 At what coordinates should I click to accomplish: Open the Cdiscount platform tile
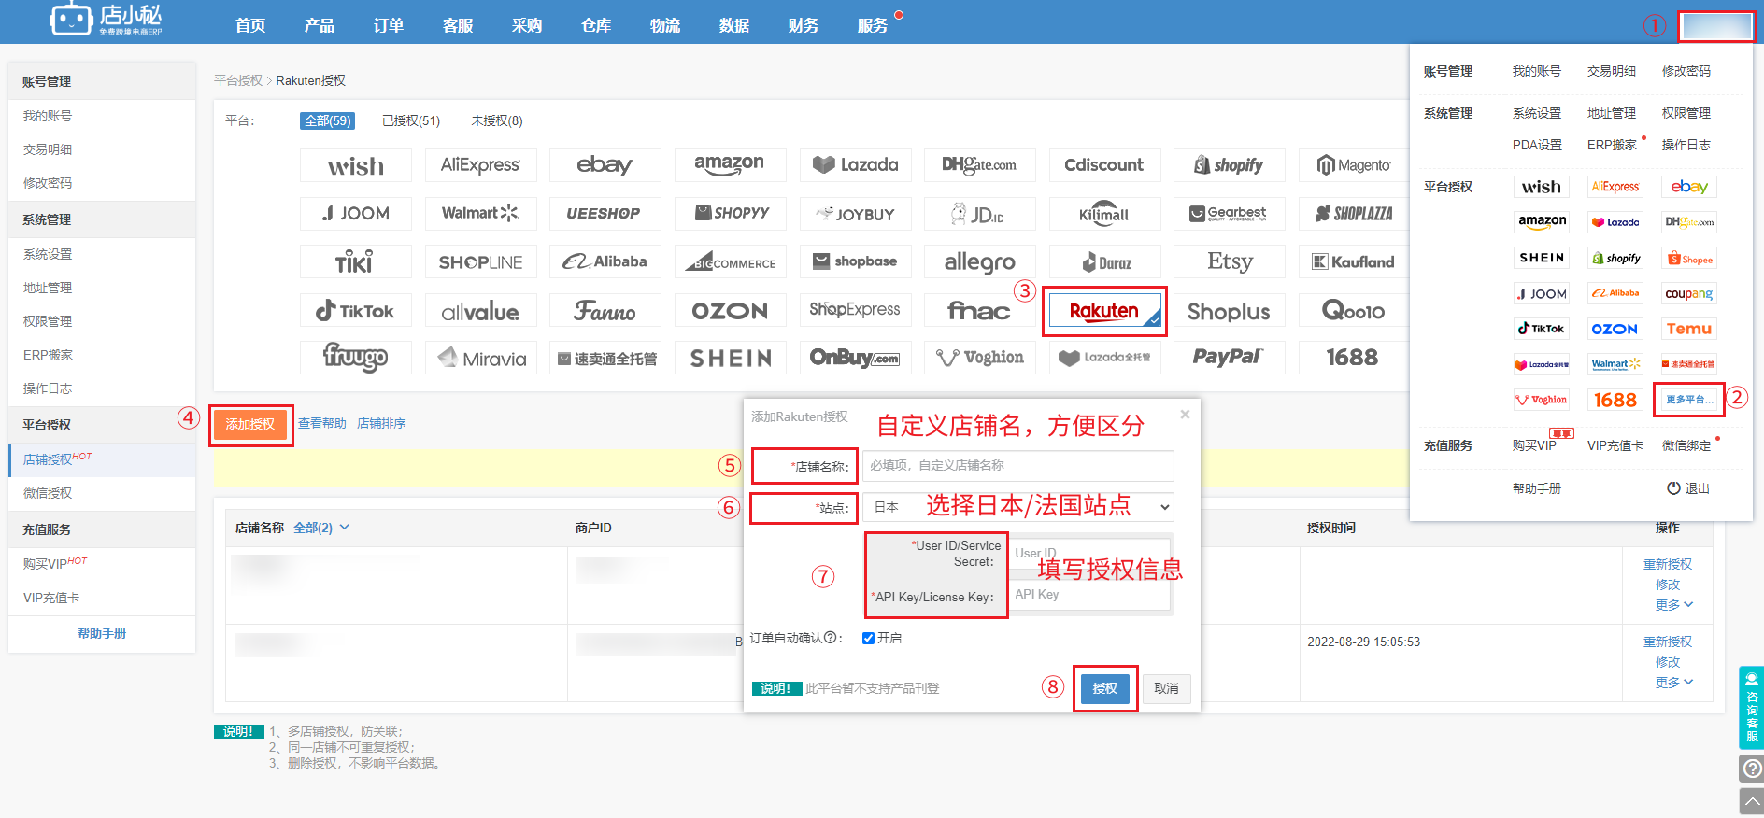point(1104,165)
